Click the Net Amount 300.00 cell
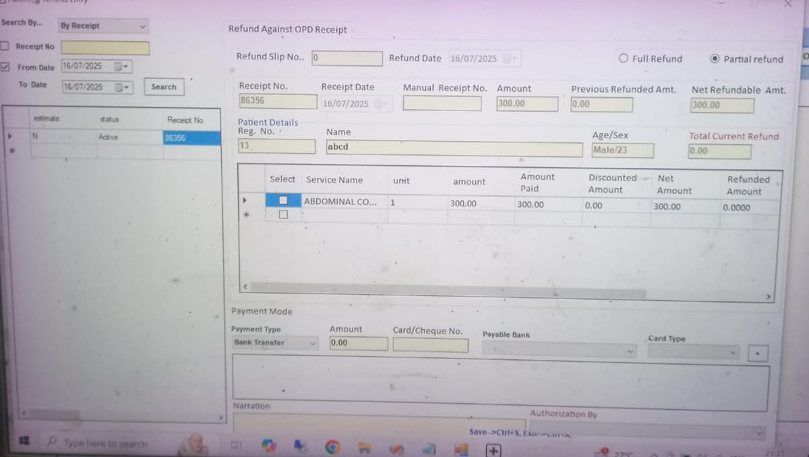This screenshot has height=457, width=809. click(x=684, y=207)
